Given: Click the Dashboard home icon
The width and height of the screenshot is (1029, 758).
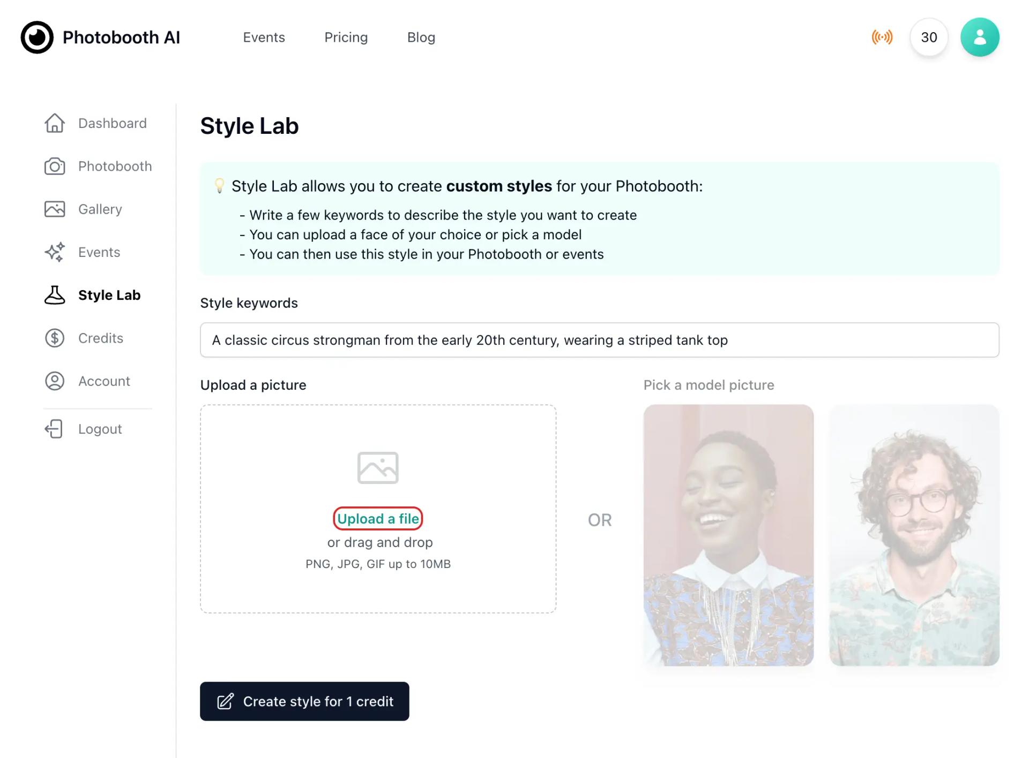Looking at the screenshot, I should (x=54, y=123).
